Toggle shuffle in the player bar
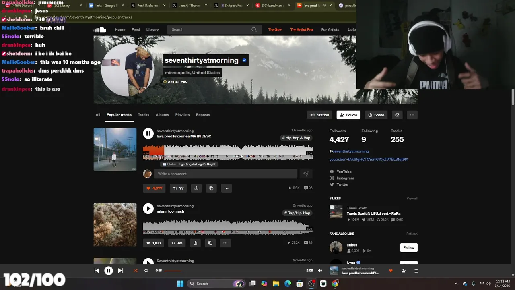515x290 pixels. (x=135, y=271)
